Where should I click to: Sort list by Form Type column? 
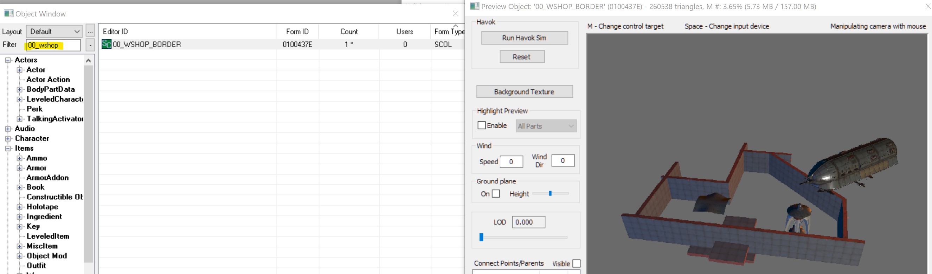(448, 32)
